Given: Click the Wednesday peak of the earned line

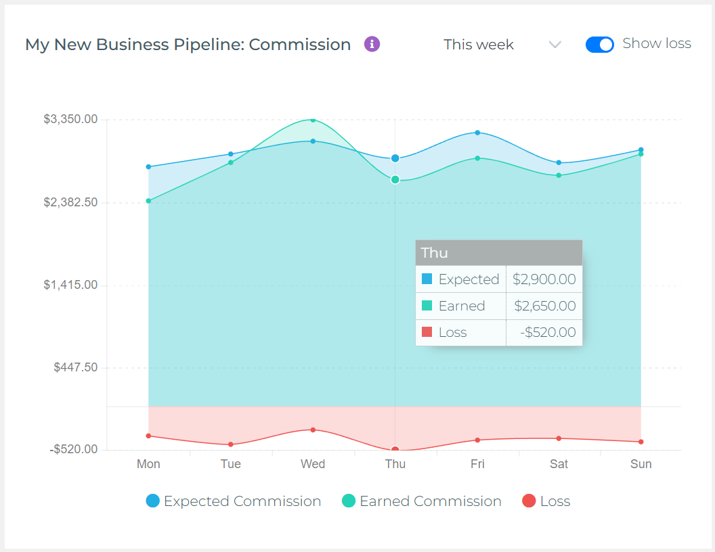Looking at the screenshot, I should (x=312, y=120).
